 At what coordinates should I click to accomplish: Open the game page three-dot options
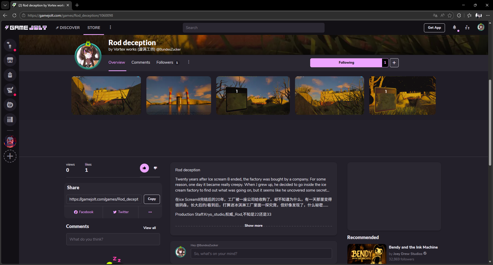189,62
